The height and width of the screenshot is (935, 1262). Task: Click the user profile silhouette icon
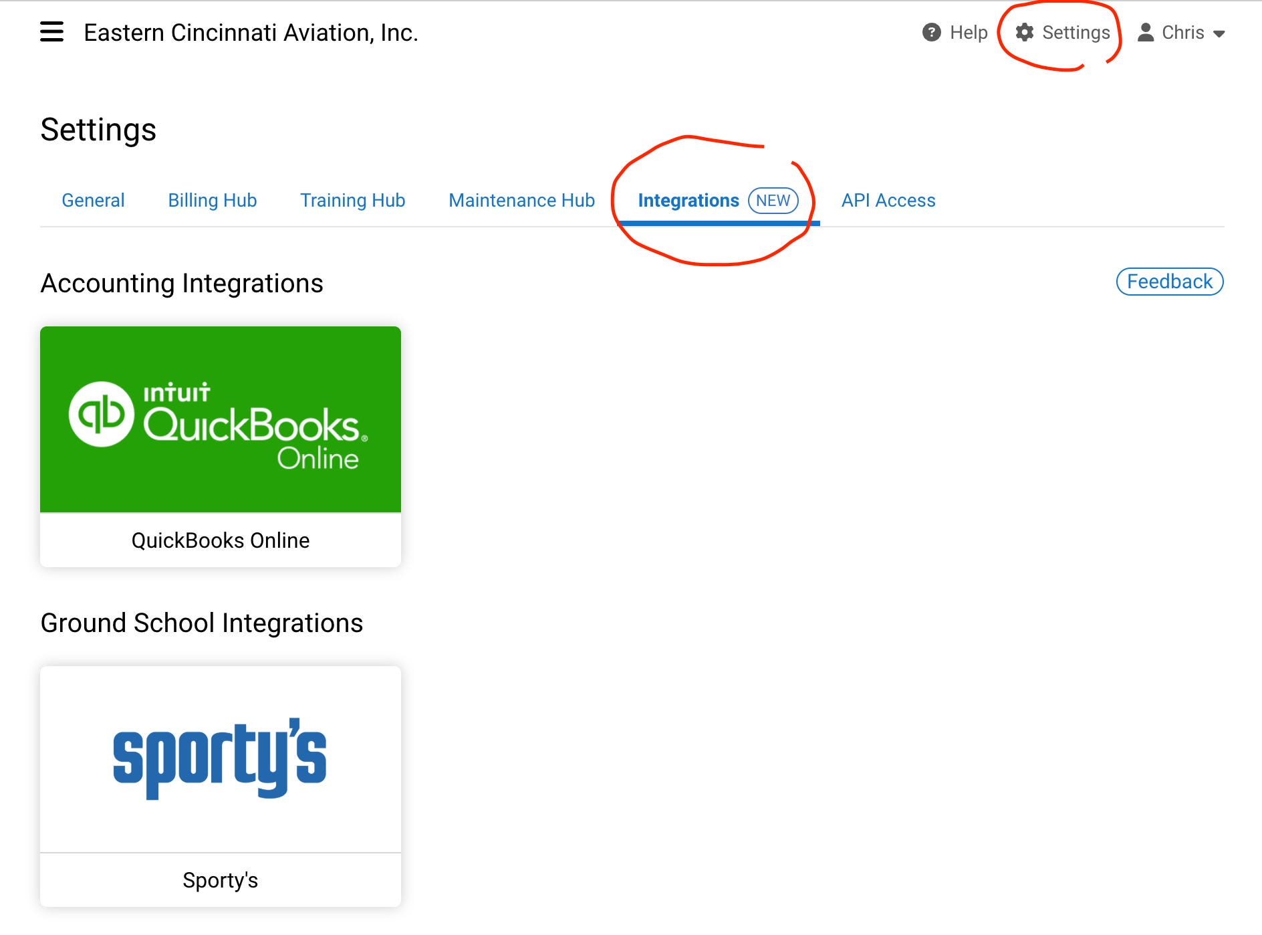1146,32
